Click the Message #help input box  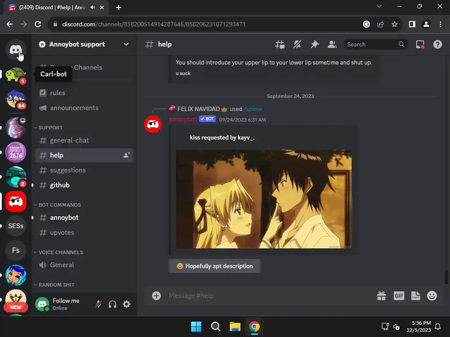click(x=269, y=296)
